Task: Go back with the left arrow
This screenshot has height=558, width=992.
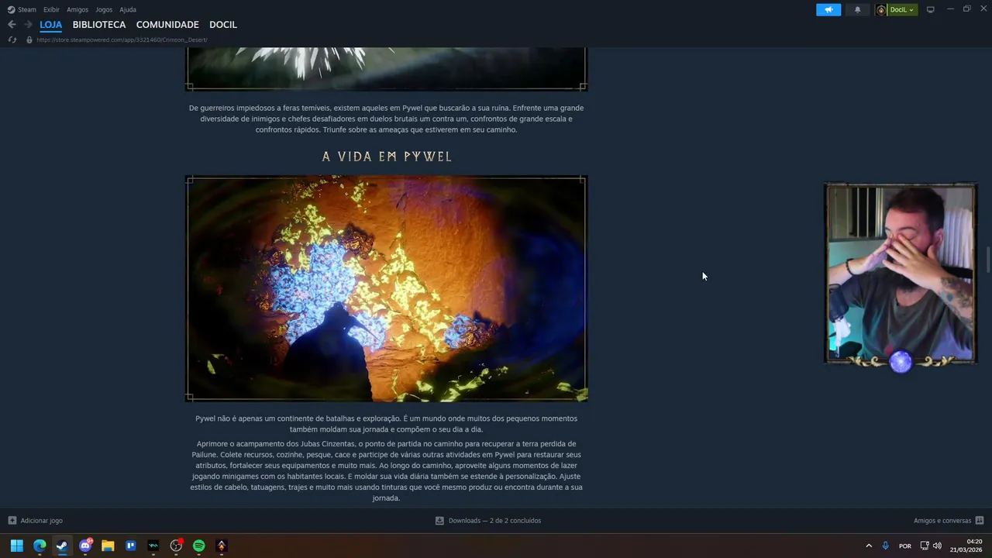Action: [12, 25]
